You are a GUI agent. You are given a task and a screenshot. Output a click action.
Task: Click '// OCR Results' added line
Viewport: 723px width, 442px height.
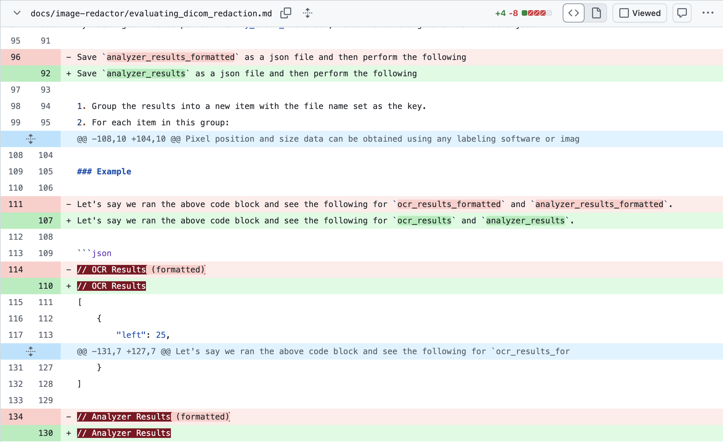(112, 286)
